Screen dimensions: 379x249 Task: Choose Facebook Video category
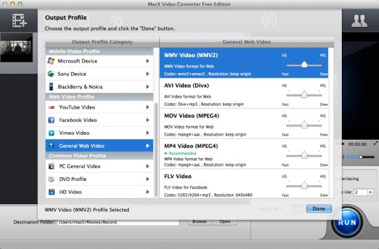tap(99, 120)
